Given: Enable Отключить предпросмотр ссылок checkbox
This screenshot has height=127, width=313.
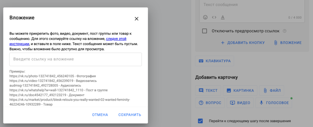Looking at the screenshot, I should click(x=205, y=31).
